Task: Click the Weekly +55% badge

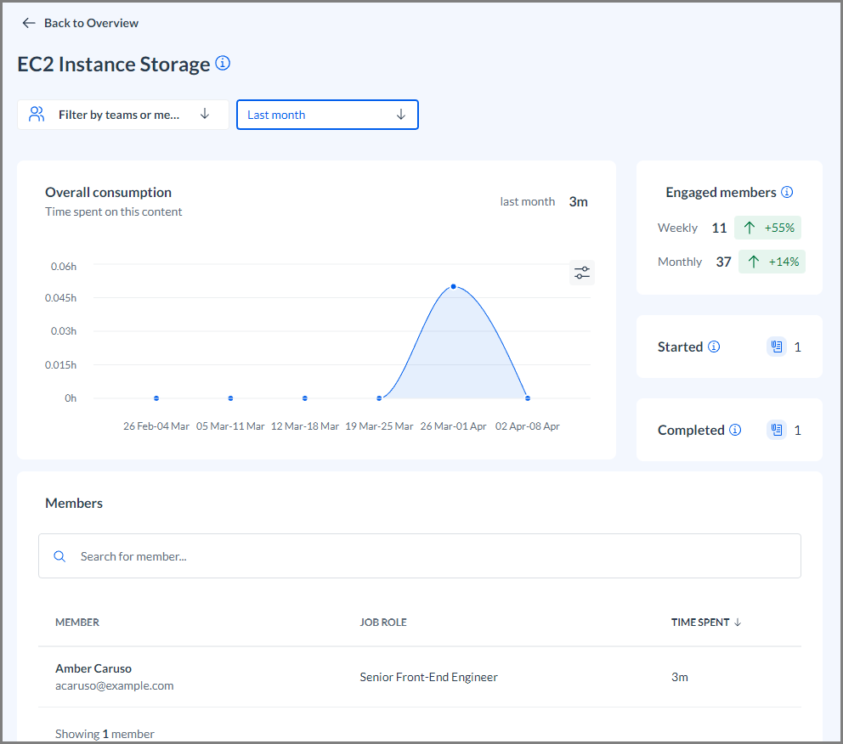Action: click(x=767, y=228)
